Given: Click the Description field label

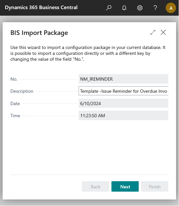Looking at the screenshot, I should coord(22,91).
